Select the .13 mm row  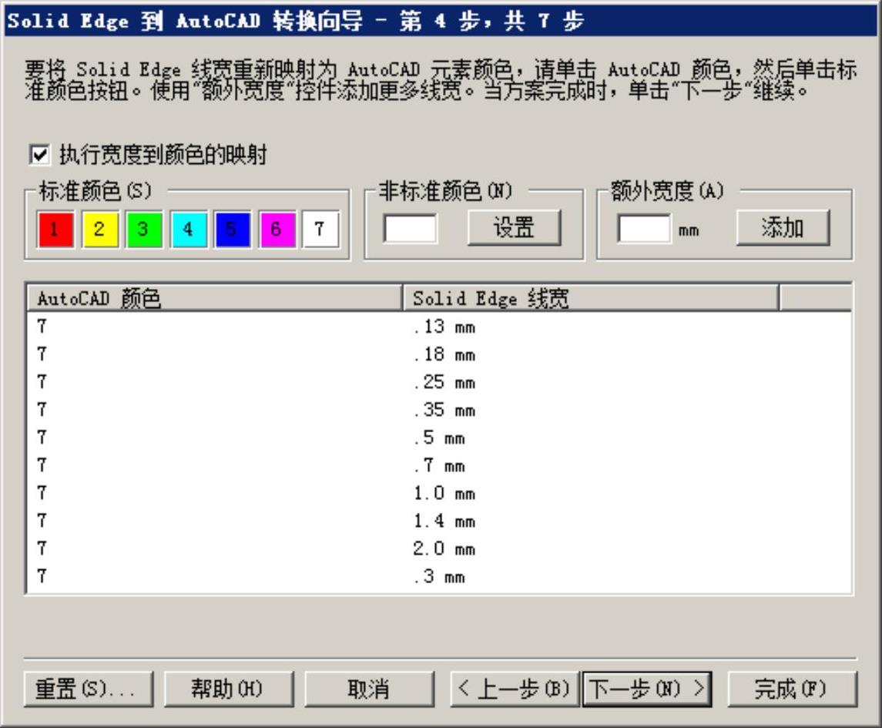[x=439, y=327]
